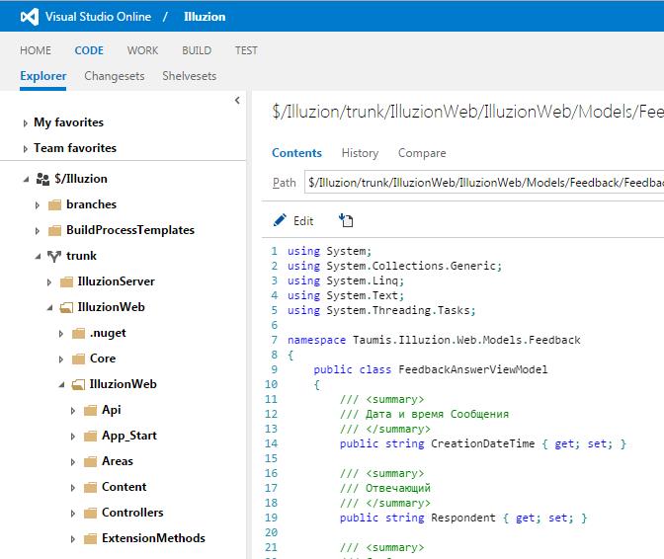Click the ExtensionMethods folder icon

pyautogui.click(x=90, y=538)
